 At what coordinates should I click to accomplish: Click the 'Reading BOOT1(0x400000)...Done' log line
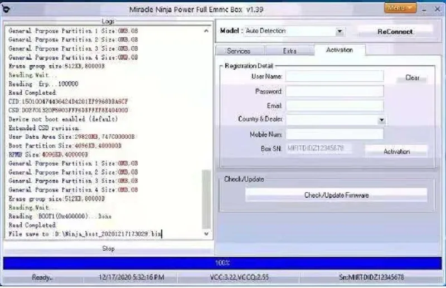click(x=60, y=216)
